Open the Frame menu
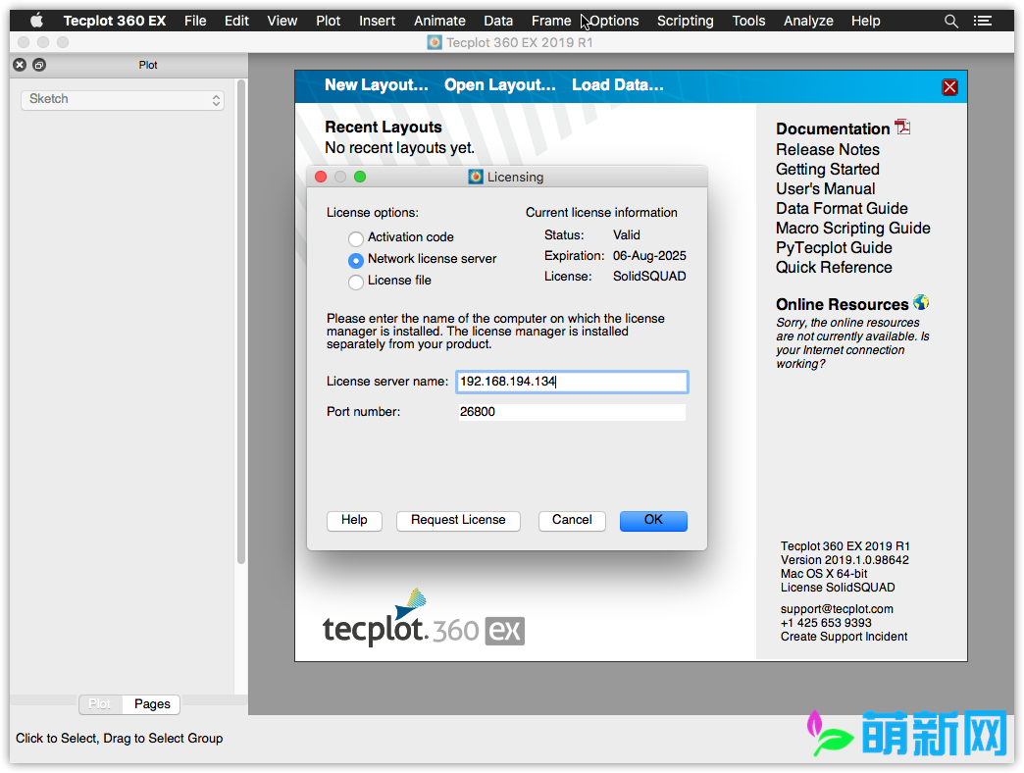The height and width of the screenshot is (773, 1024). [x=551, y=21]
